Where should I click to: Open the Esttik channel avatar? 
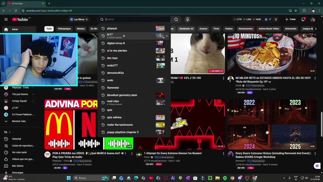(x=230, y=79)
